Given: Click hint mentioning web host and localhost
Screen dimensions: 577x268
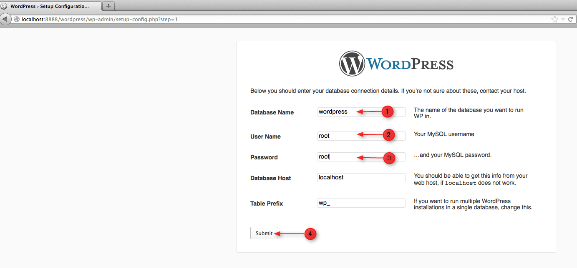Looking at the screenshot, I should (471, 179).
